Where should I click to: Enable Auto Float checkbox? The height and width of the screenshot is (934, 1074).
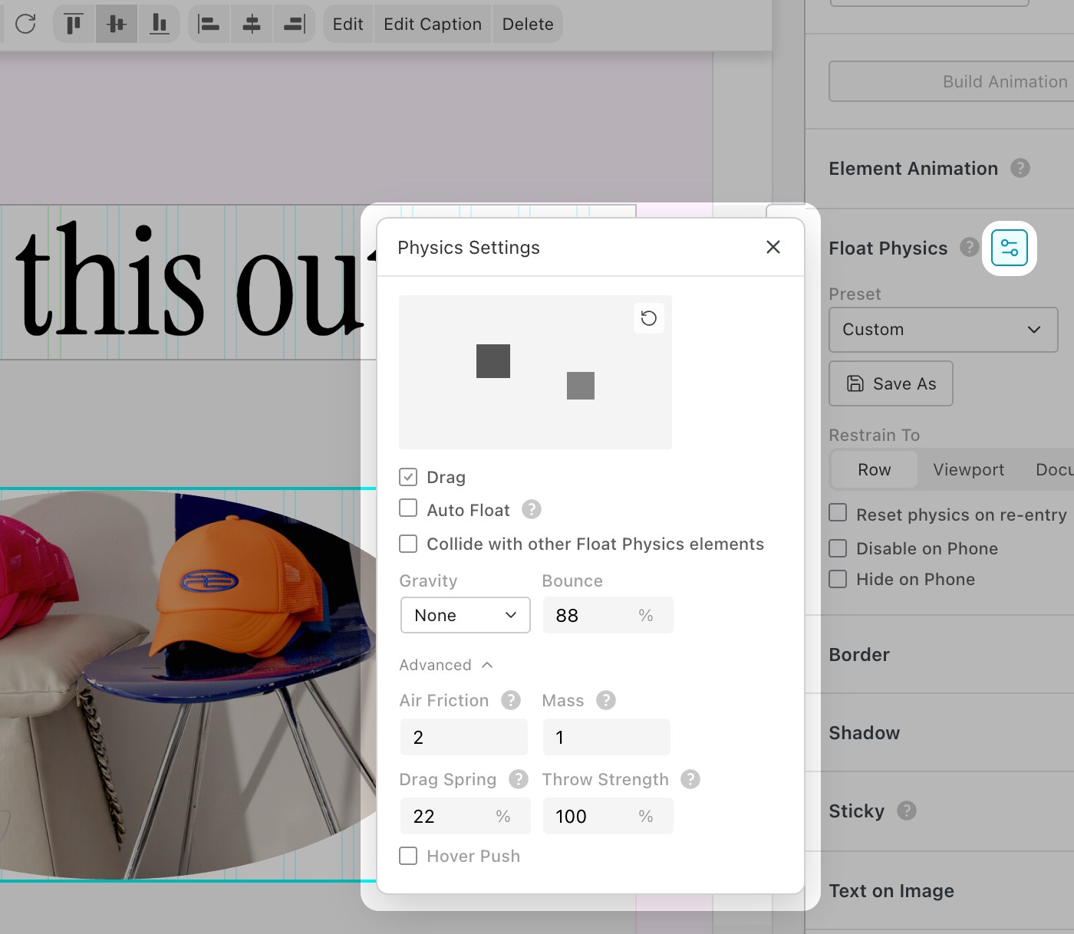click(x=408, y=508)
